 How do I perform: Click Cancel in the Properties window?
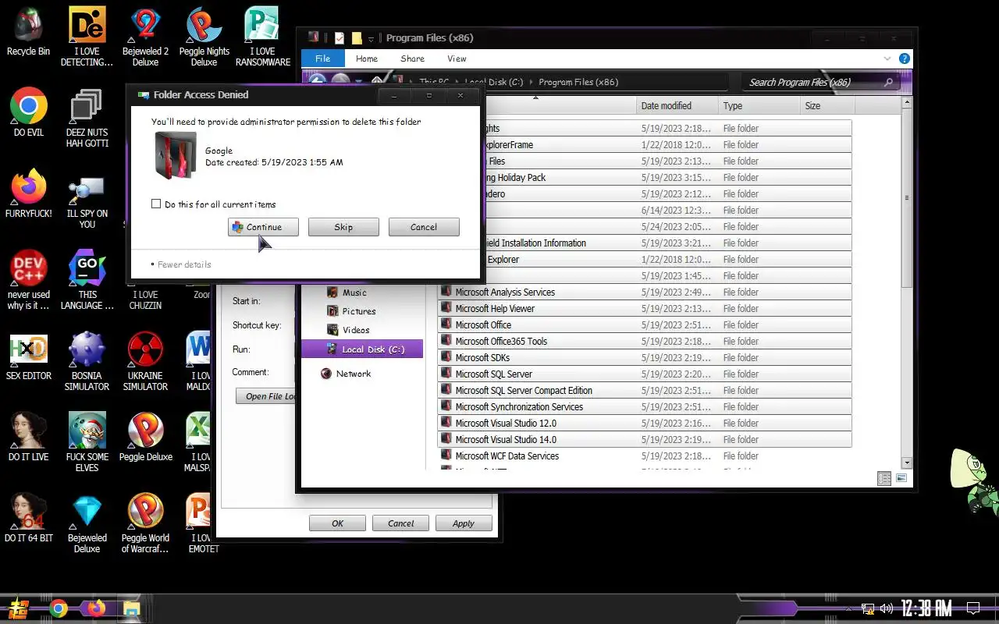click(x=401, y=523)
